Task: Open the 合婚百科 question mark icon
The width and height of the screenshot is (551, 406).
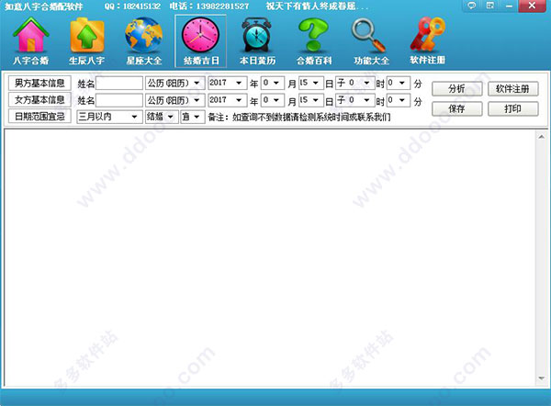Action: coord(314,41)
